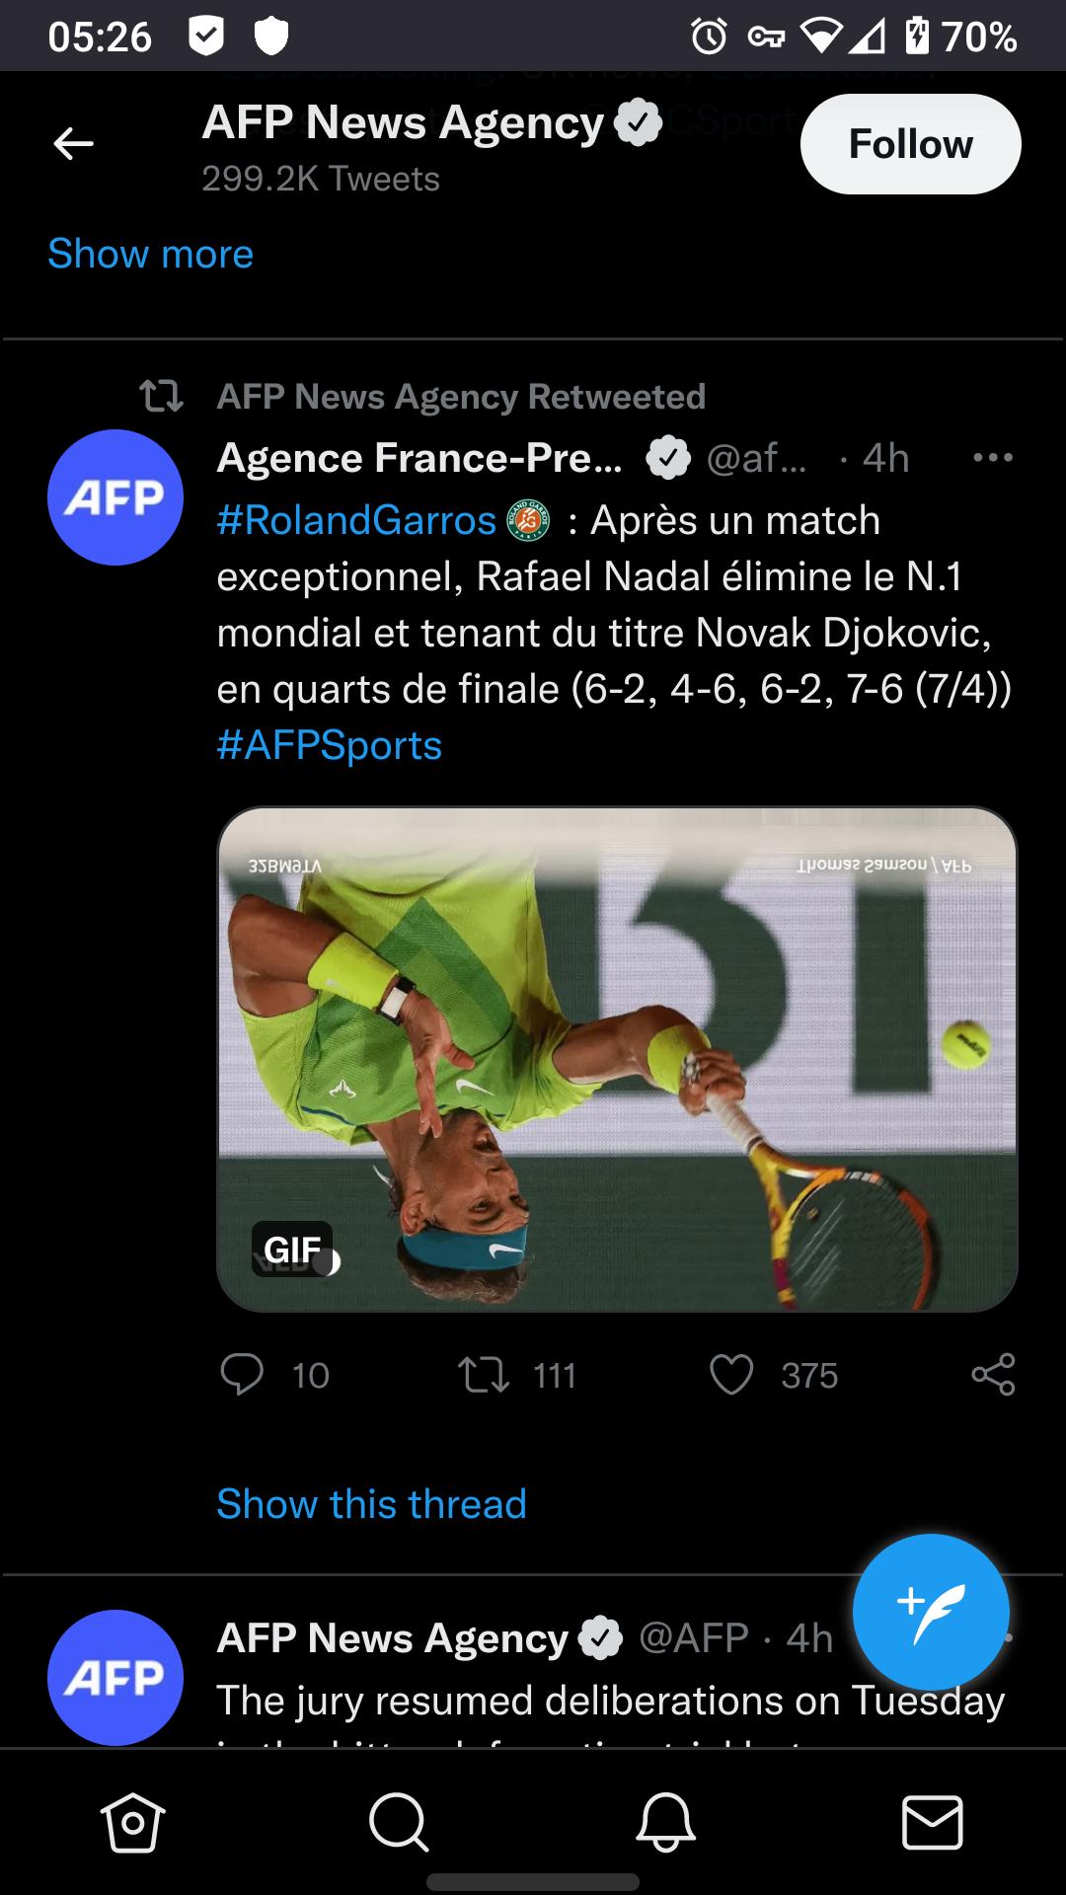Open Agence France-Presse profile avatar
Screen dimensions: 1066x1895
click(115, 497)
